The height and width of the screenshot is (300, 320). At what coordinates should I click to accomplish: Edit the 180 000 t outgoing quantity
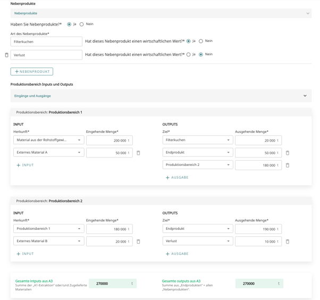pos(258,165)
